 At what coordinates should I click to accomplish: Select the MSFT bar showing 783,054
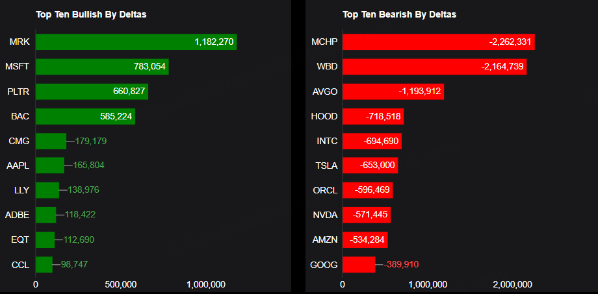[x=102, y=67]
